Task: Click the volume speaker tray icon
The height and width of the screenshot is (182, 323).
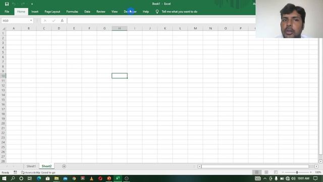Action: (x=293, y=178)
